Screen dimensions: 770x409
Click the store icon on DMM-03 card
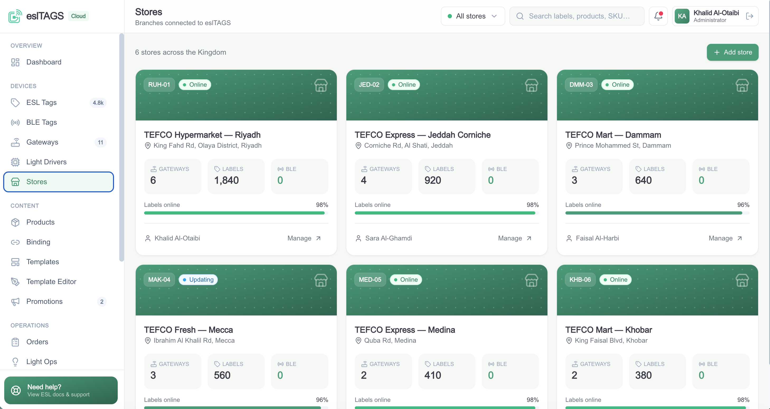pos(742,85)
